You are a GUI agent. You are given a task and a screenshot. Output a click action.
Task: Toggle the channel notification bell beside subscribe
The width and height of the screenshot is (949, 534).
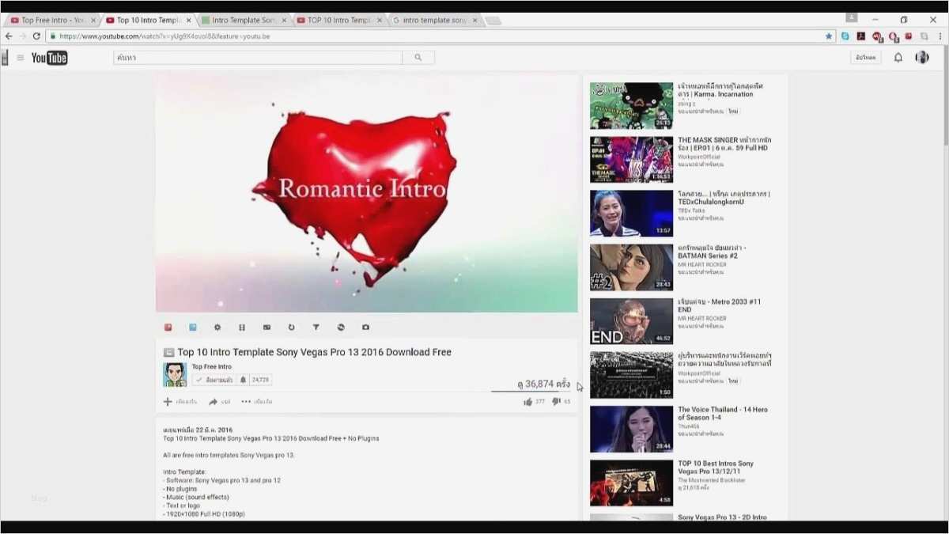(243, 380)
